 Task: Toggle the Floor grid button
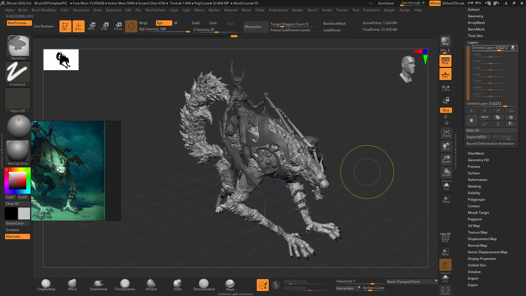coord(445,74)
